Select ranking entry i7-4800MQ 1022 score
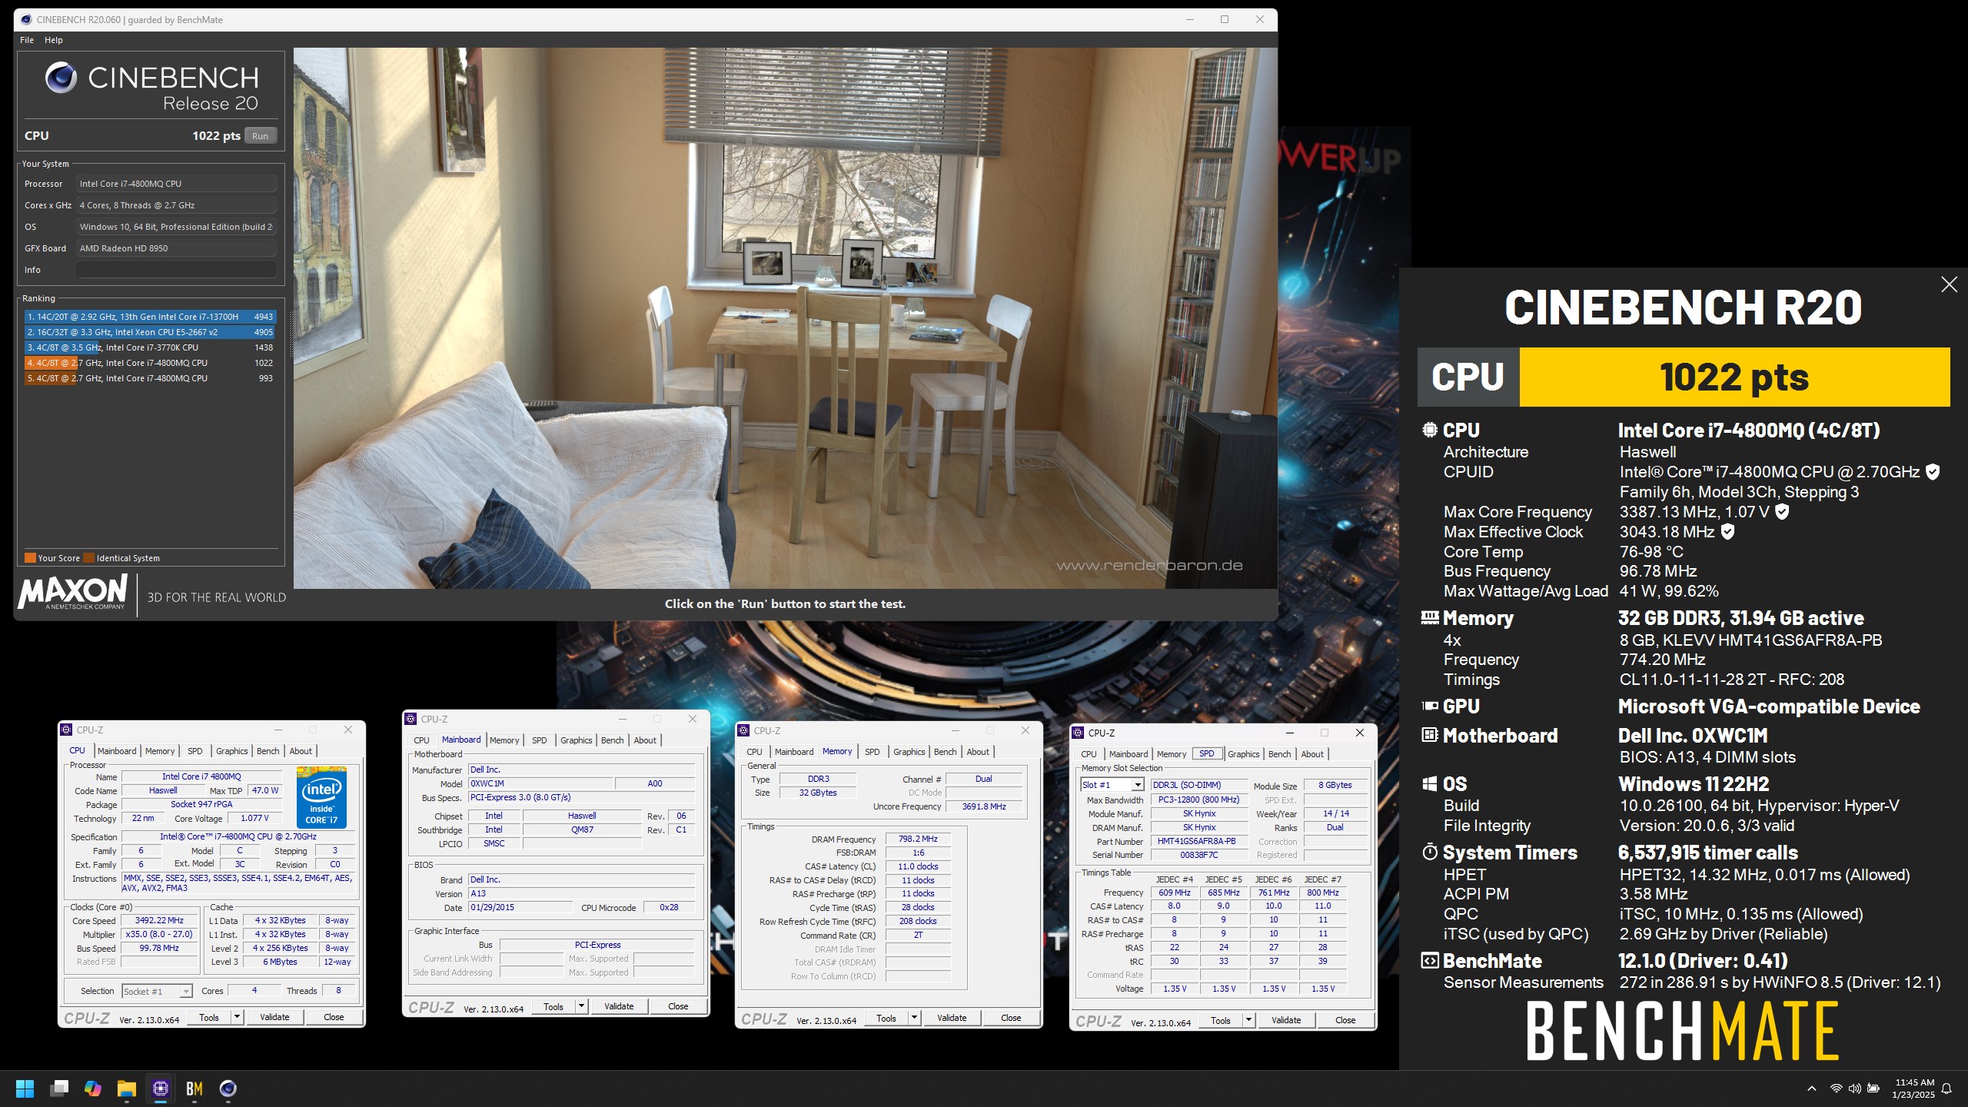 coord(150,363)
